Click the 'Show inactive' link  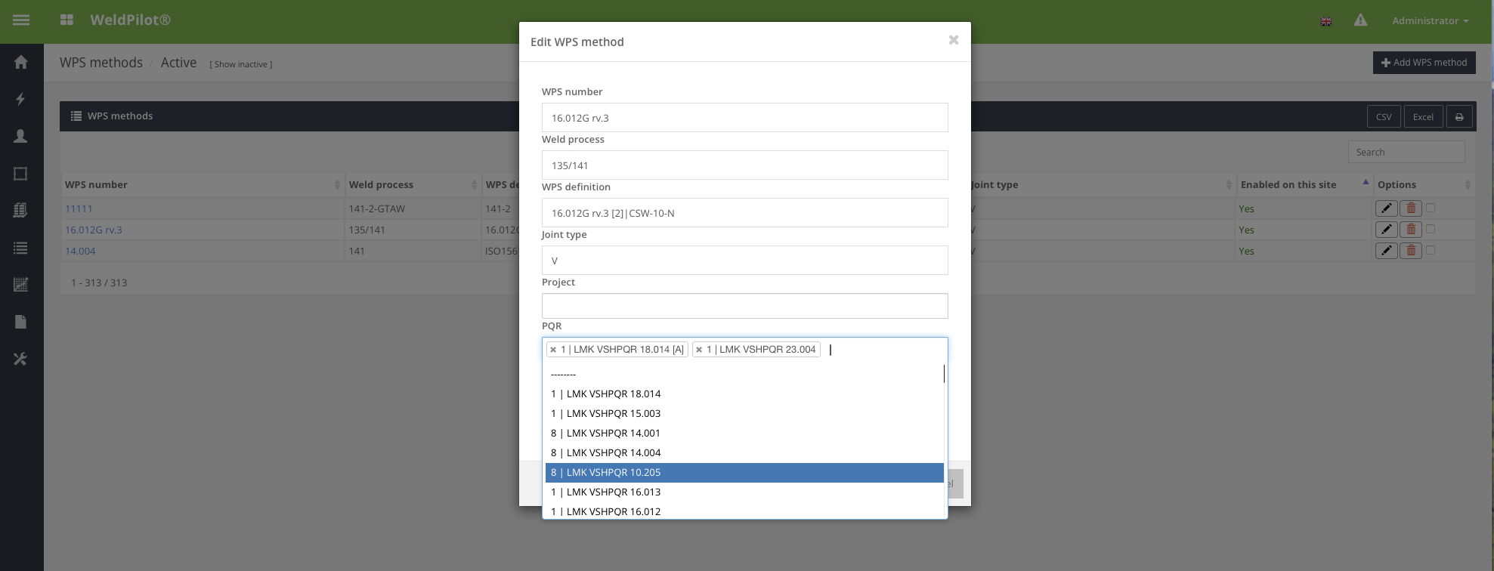241,64
